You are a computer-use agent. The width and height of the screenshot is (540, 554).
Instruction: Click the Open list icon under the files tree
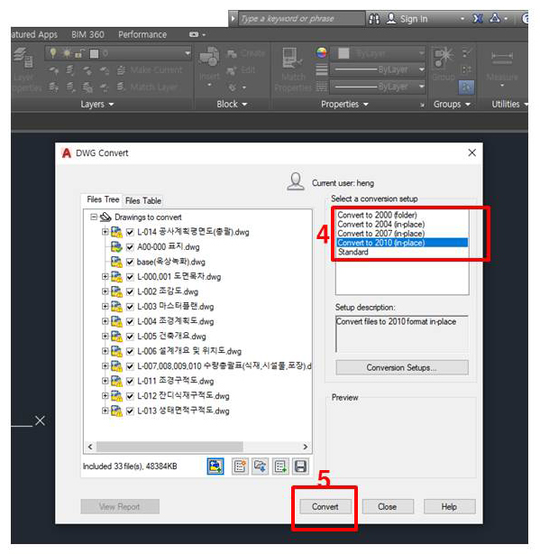pyautogui.click(x=261, y=466)
